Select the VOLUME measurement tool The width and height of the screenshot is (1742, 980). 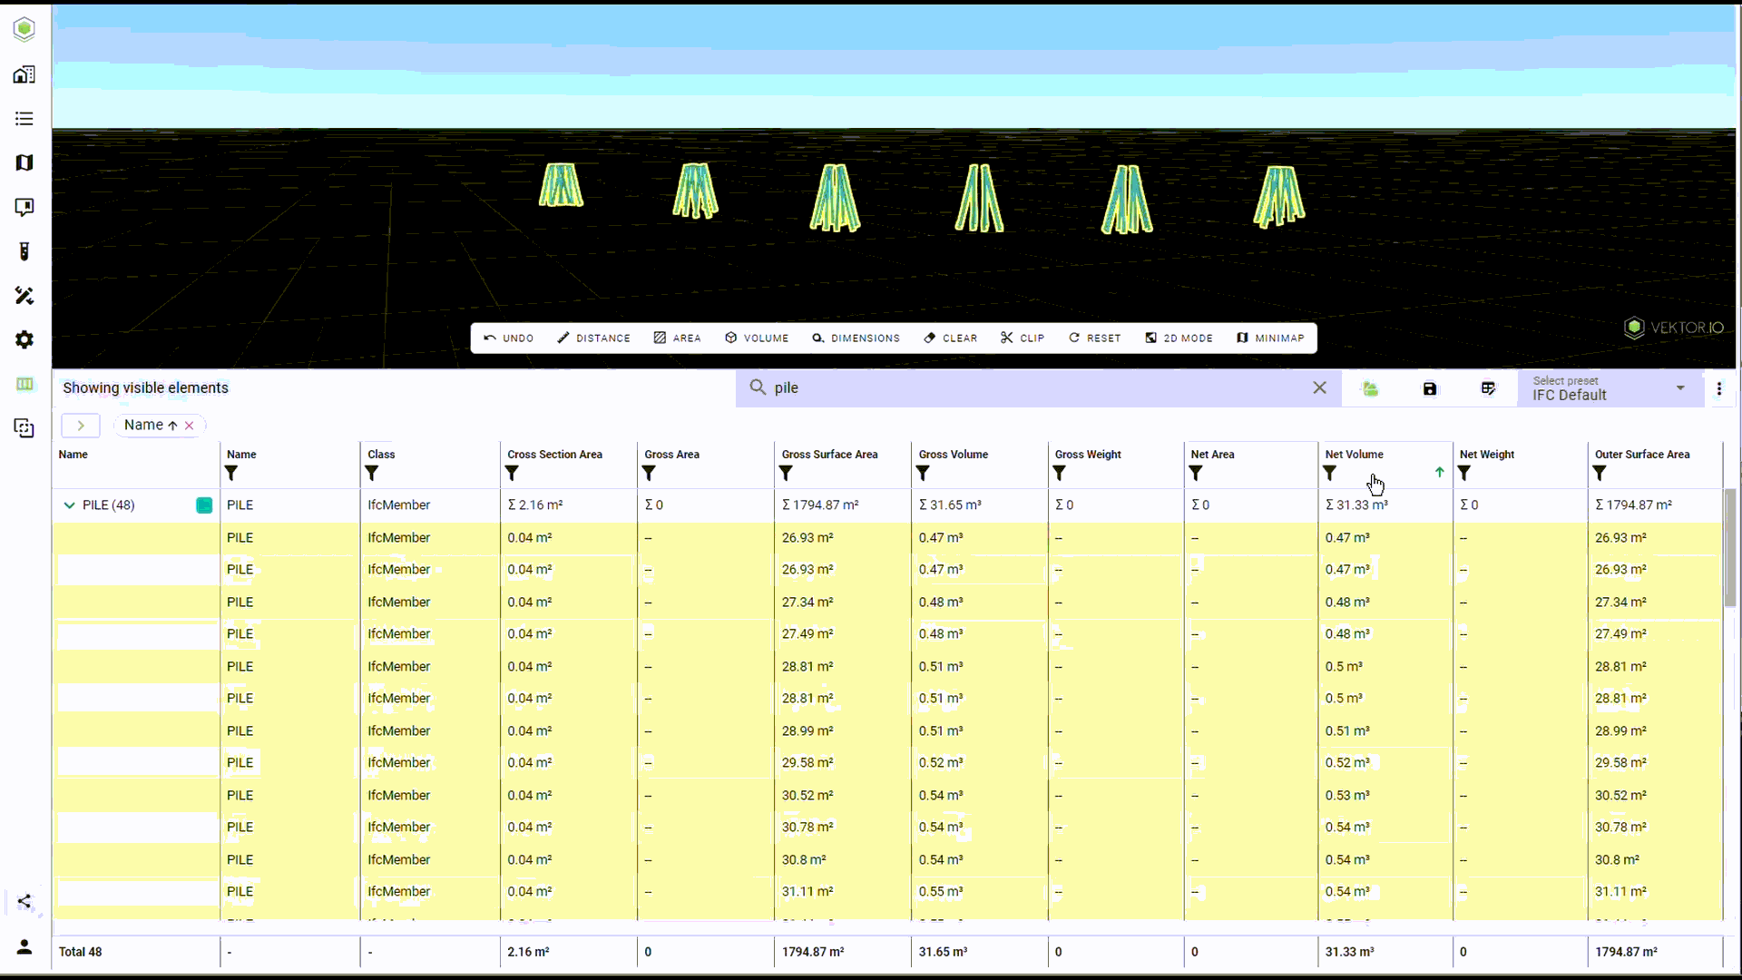(757, 338)
